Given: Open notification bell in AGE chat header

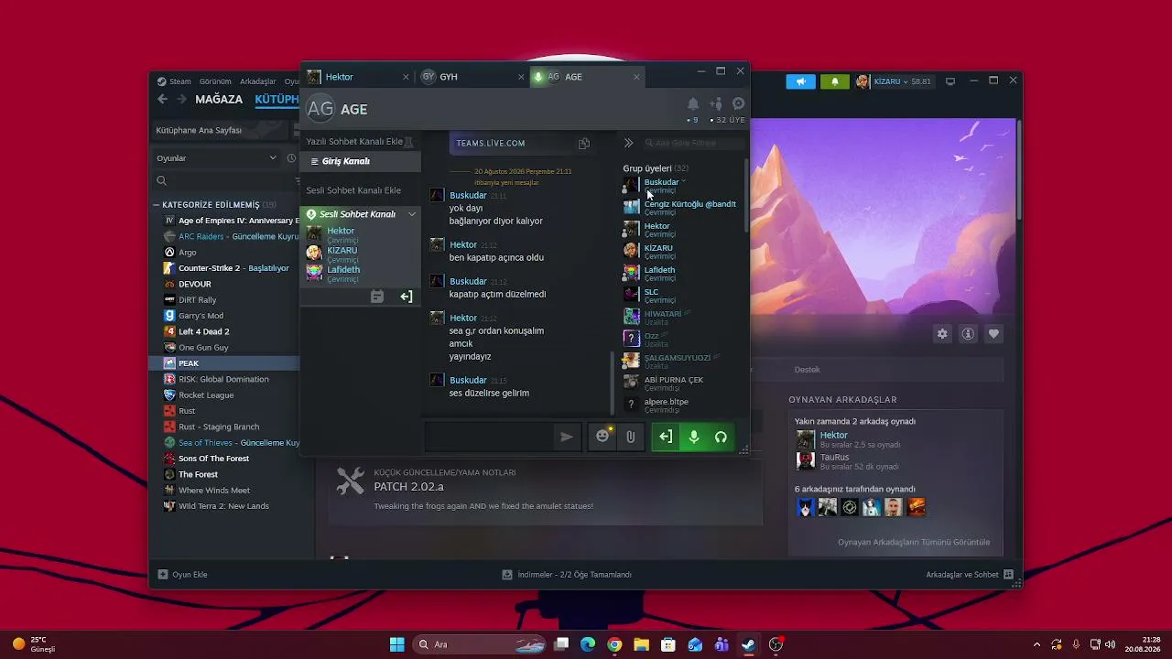Looking at the screenshot, I should 693,104.
